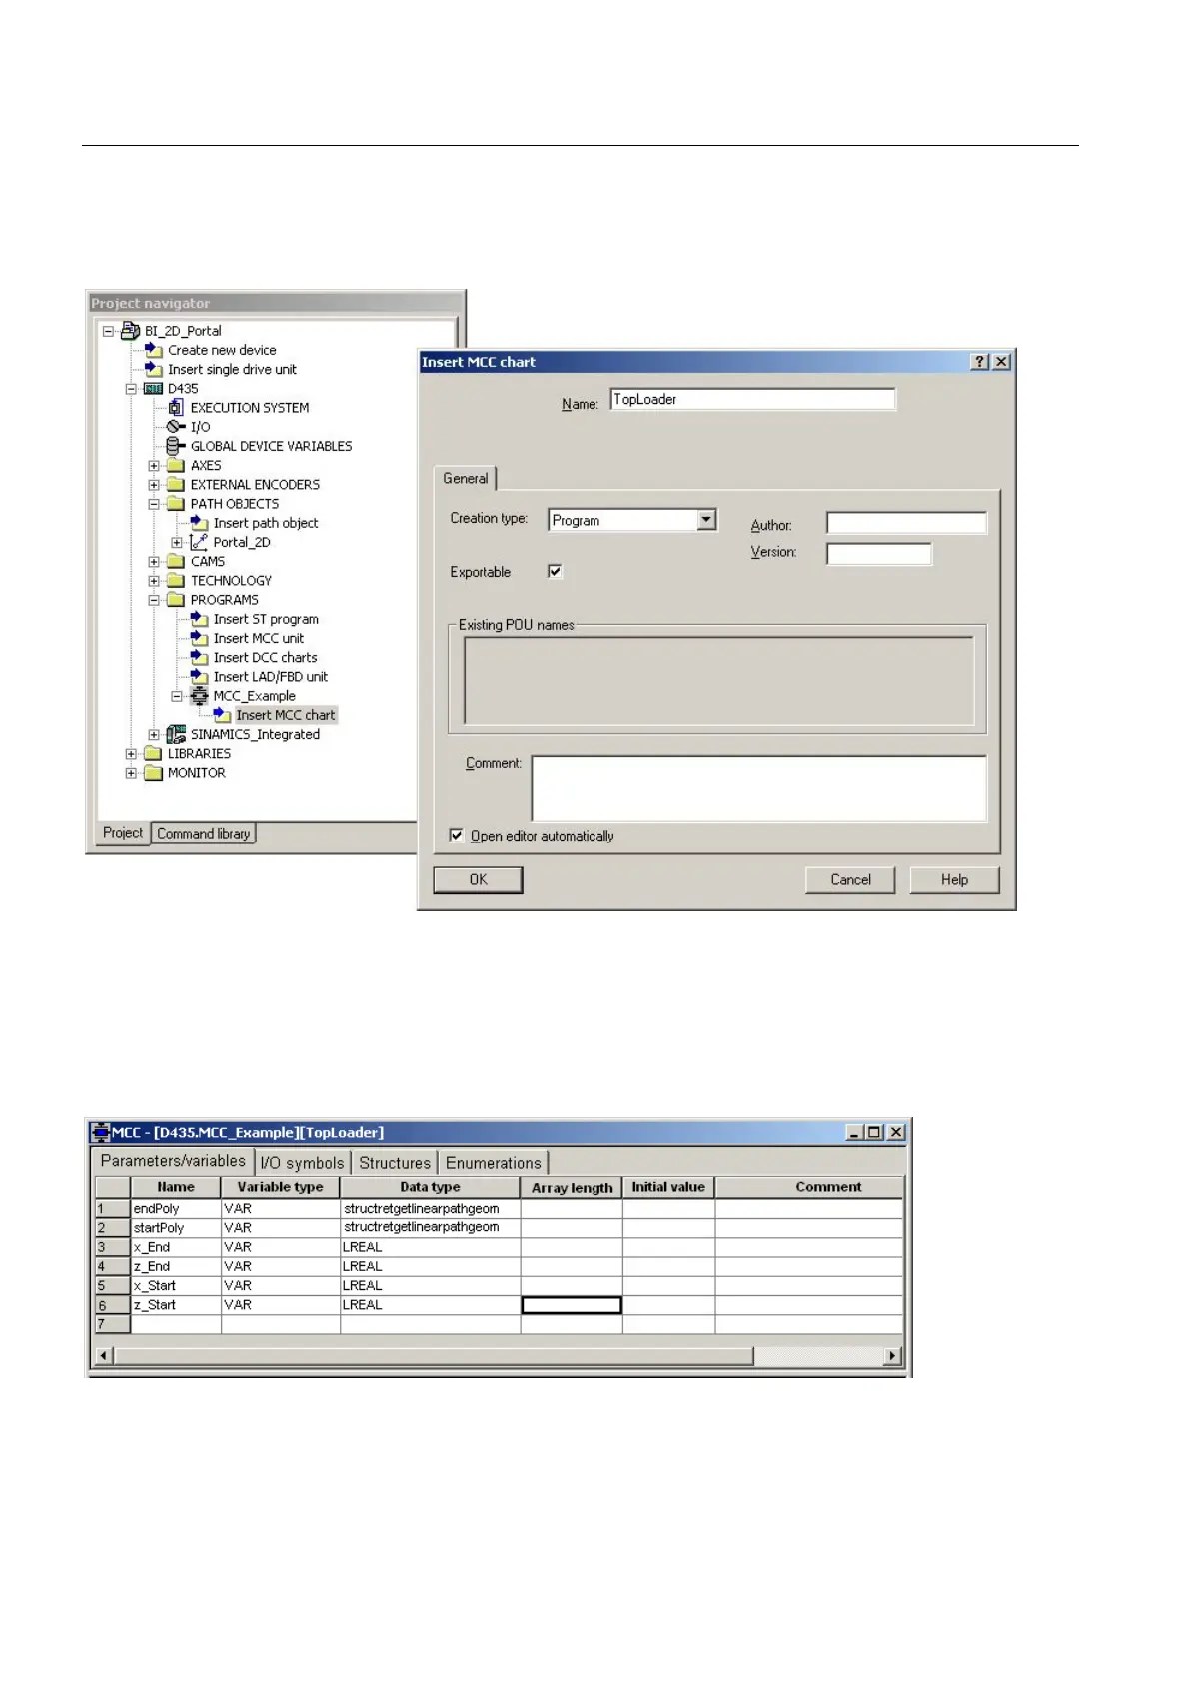Expand the EXTERNAL ENCODERS folder
This screenshot has height=1683, width=1189.
coord(154,485)
